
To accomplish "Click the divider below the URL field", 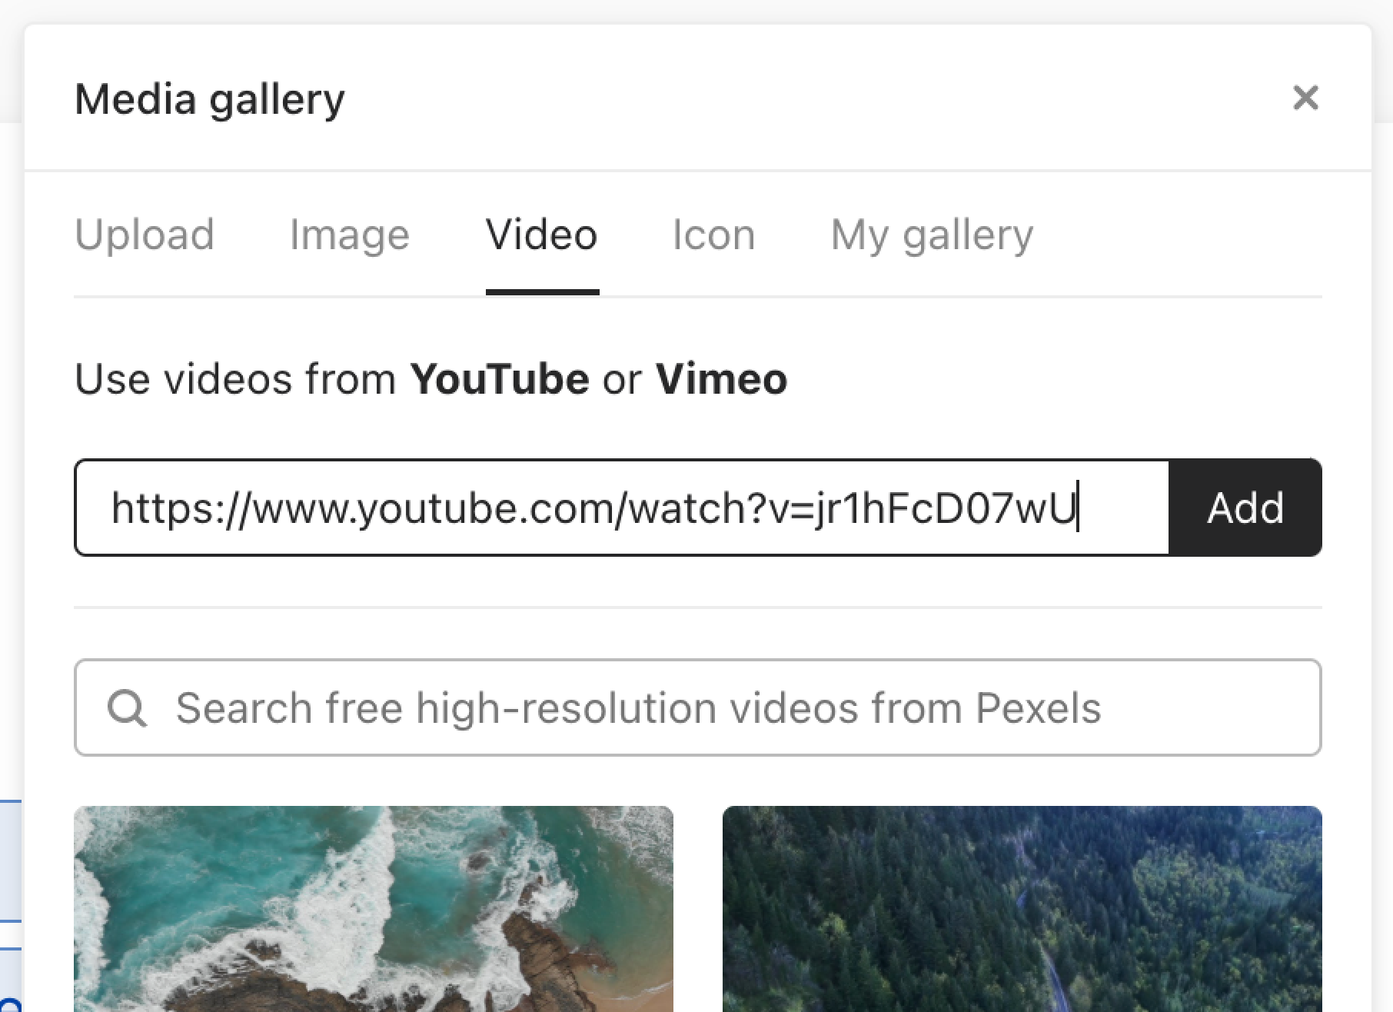I will point(696,608).
